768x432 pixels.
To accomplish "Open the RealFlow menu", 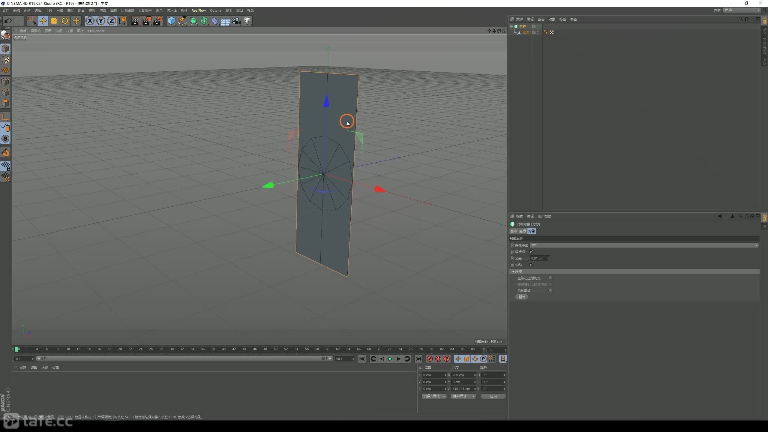I will click(x=199, y=10).
